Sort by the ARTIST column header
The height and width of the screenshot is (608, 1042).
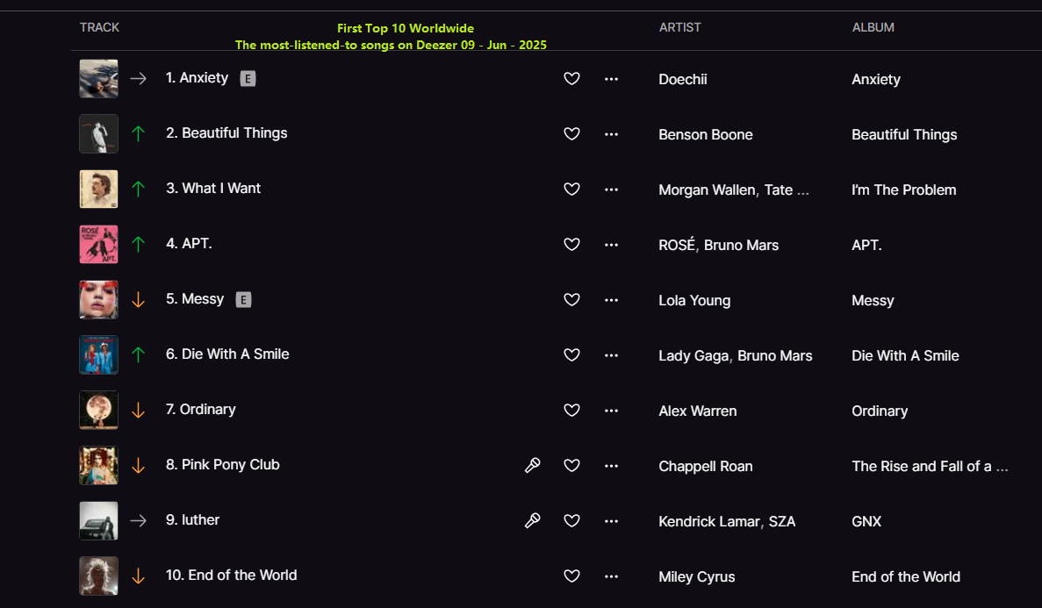[679, 27]
